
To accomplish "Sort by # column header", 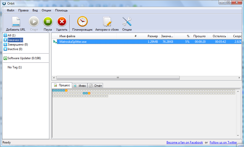I will (127, 36).
